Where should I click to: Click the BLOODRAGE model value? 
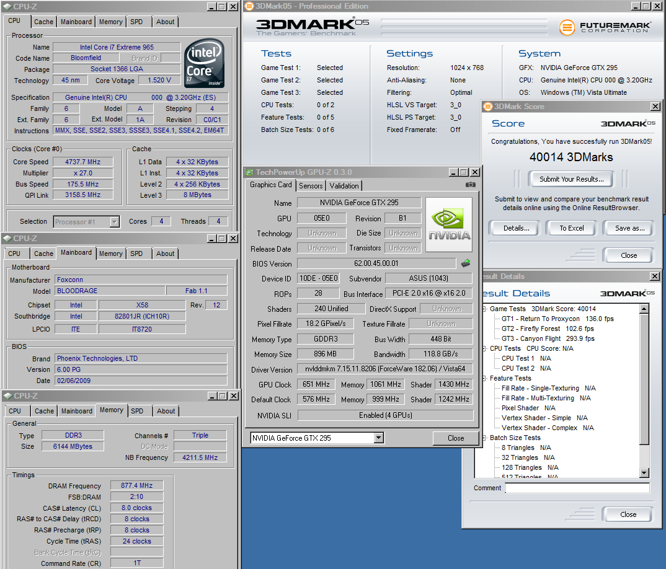pos(110,291)
